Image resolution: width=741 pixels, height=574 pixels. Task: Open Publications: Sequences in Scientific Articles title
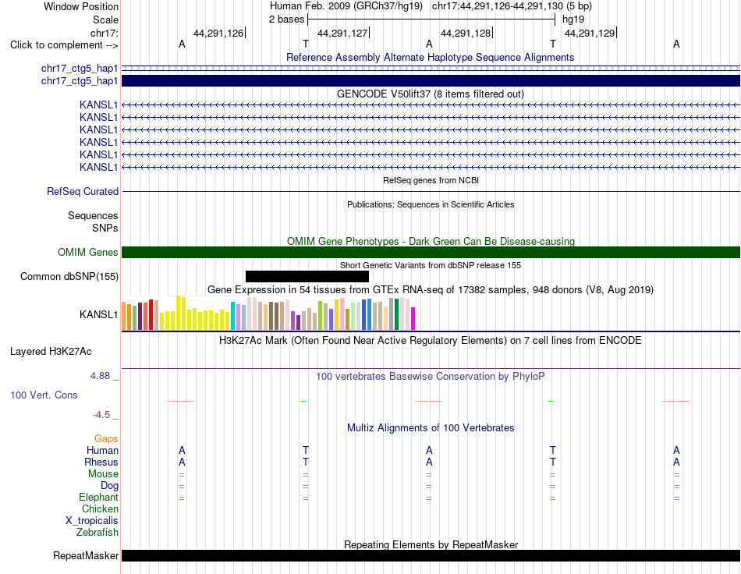(x=431, y=204)
